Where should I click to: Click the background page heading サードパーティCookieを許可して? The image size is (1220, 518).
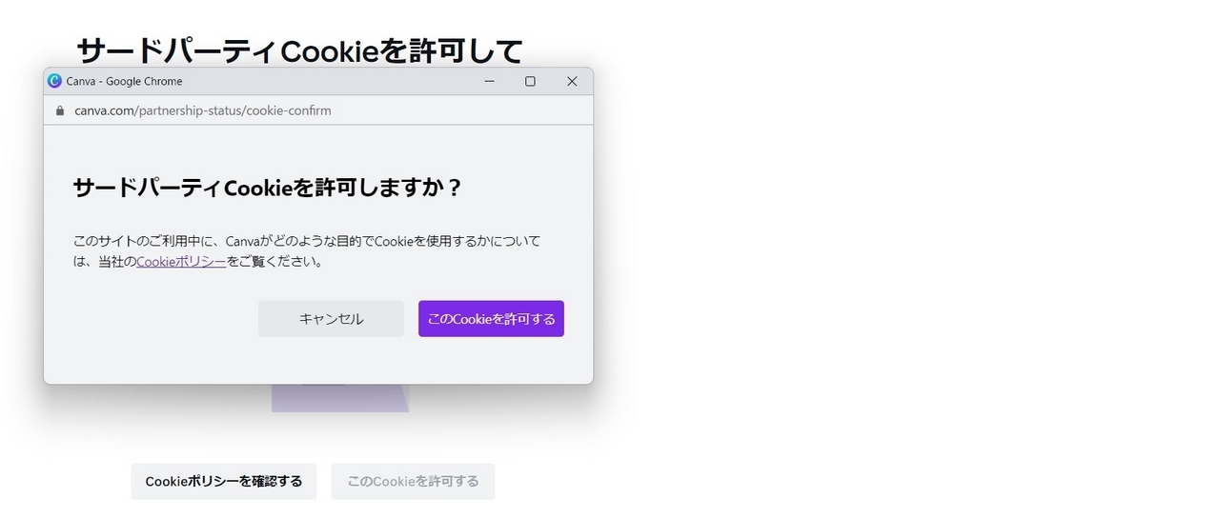pos(300,50)
